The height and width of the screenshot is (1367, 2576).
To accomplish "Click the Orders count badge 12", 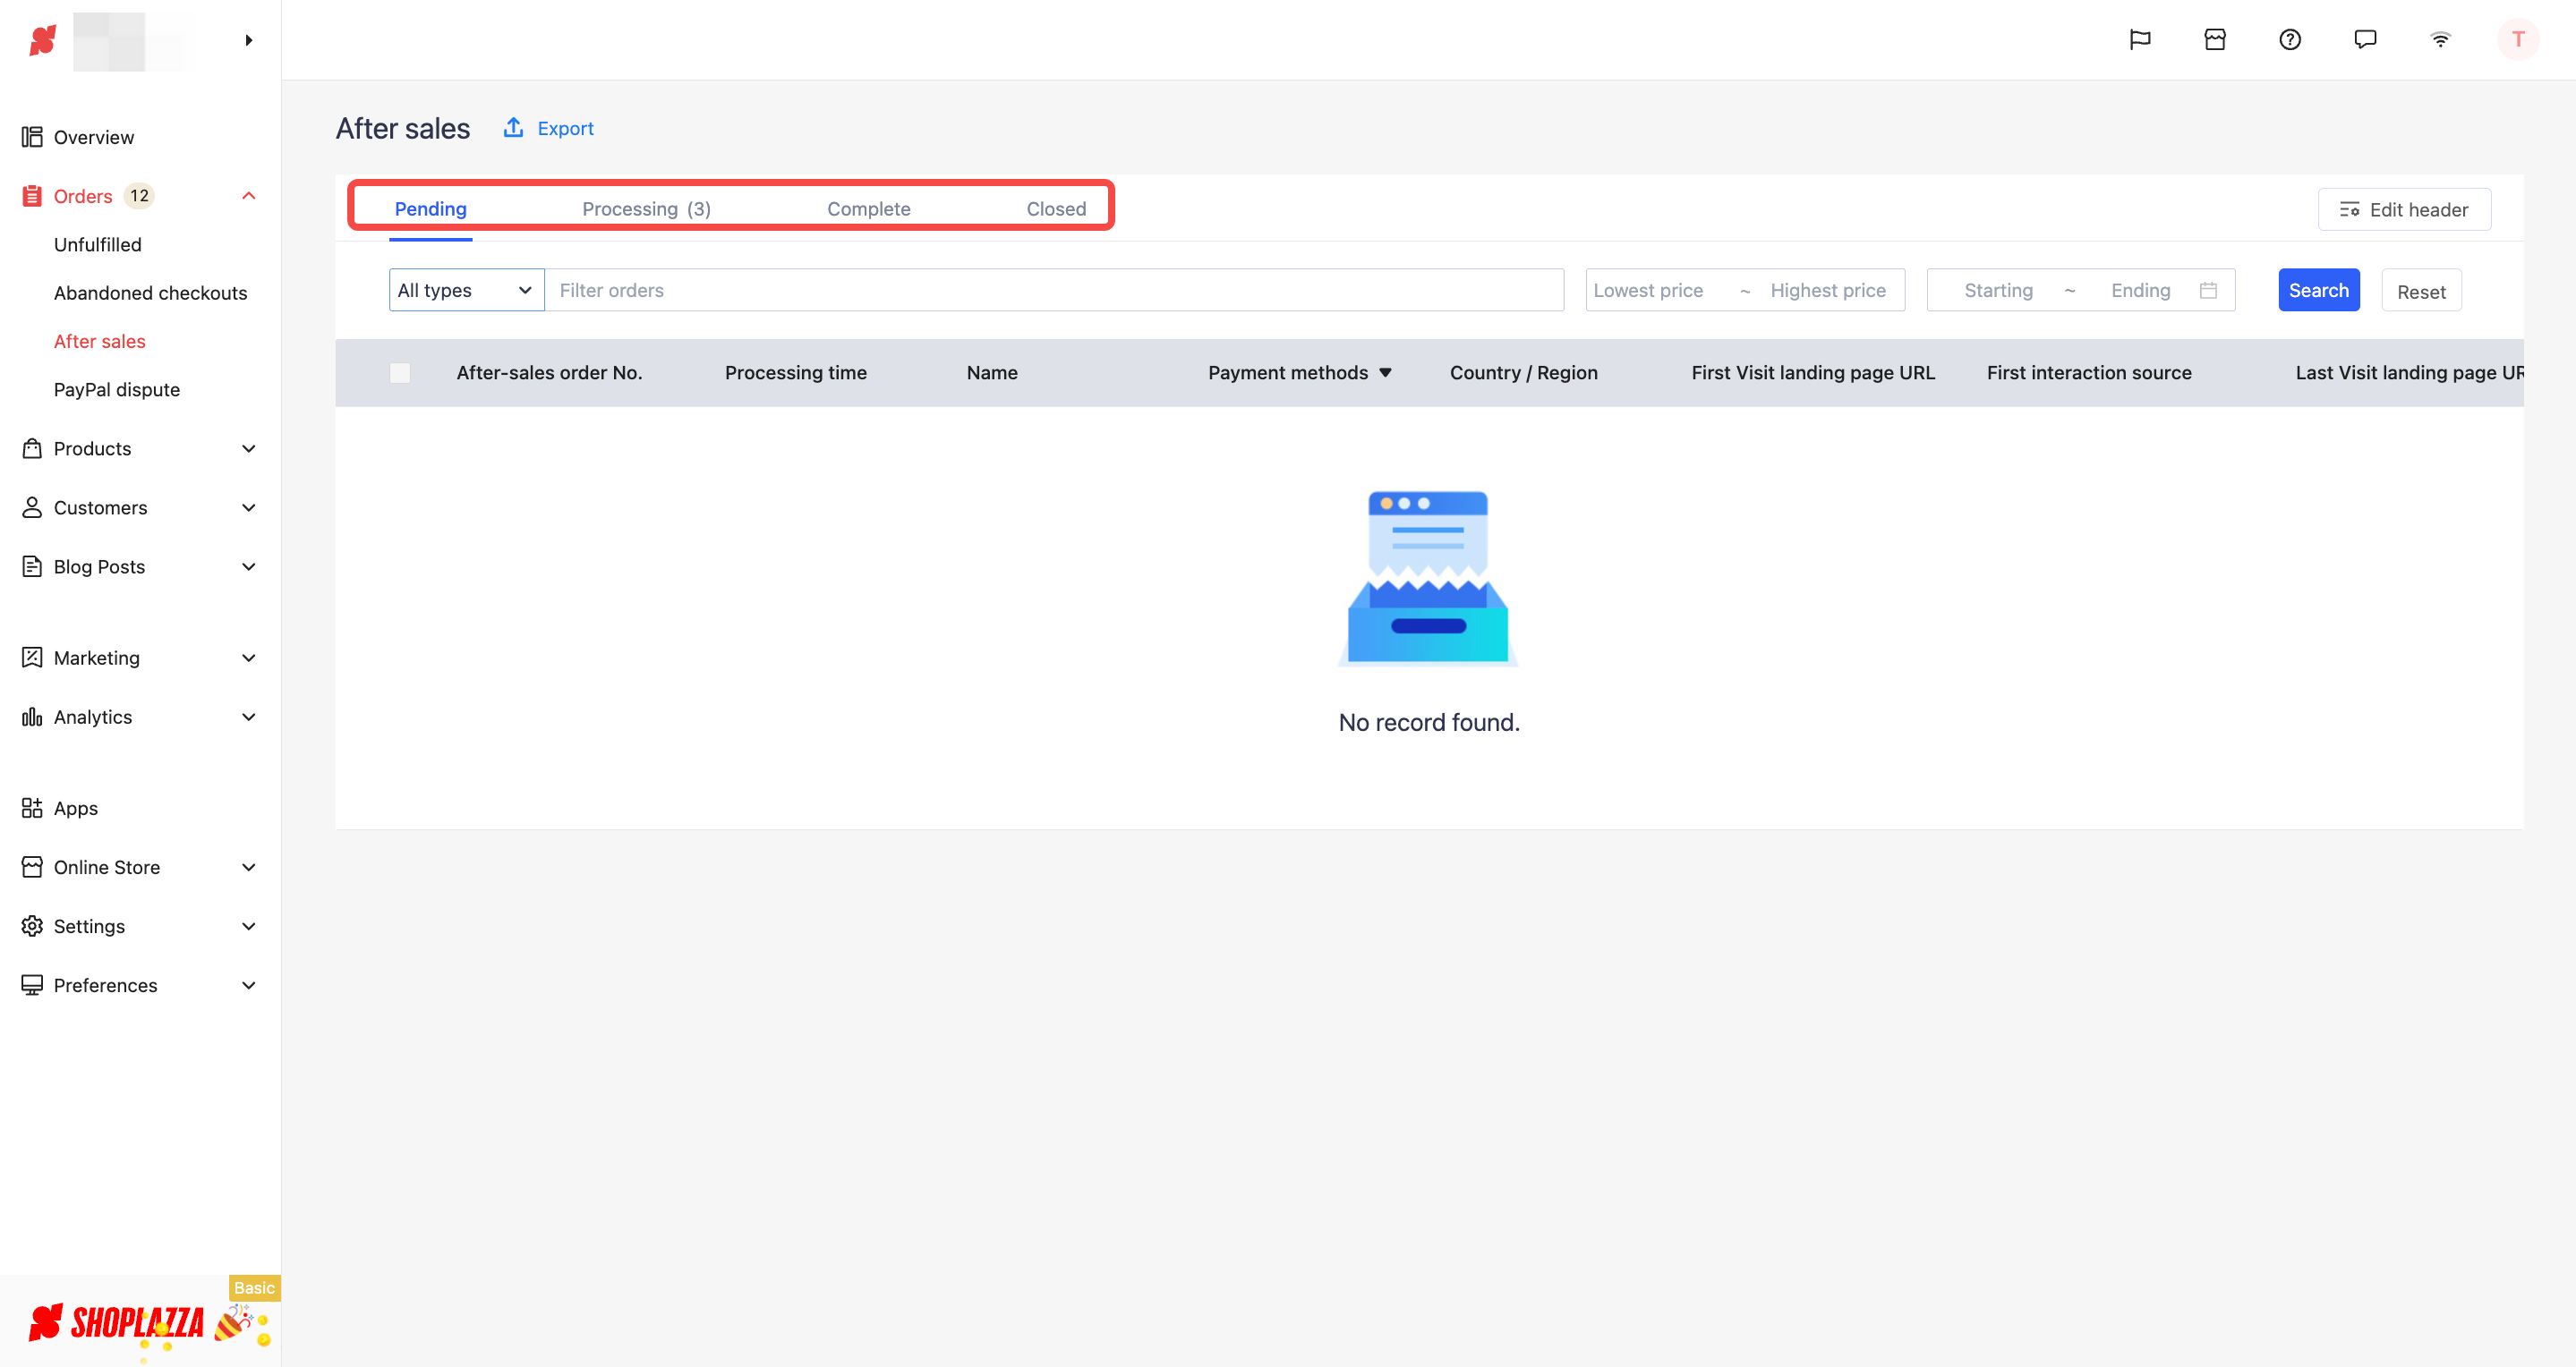I will pos(139,196).
